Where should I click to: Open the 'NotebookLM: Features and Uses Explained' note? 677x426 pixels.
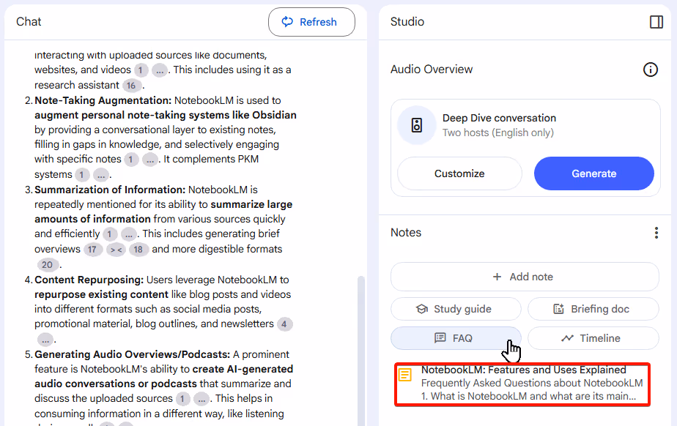[522, 384]
